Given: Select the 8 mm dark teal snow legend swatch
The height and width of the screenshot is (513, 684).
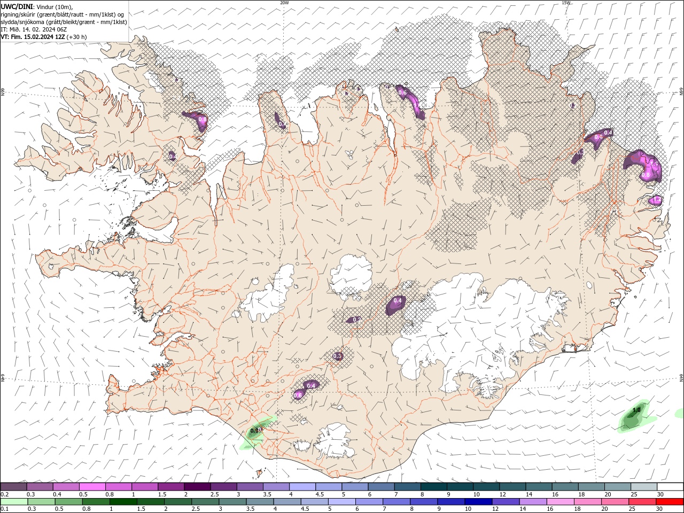Looking at the screenshot, I should coord(433,486).
